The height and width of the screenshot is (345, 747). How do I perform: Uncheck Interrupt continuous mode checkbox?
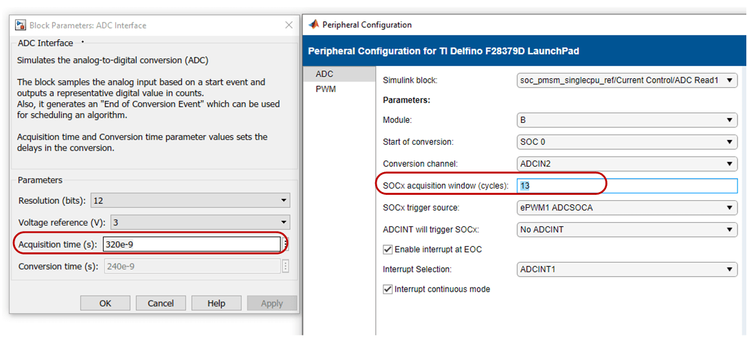388,289
